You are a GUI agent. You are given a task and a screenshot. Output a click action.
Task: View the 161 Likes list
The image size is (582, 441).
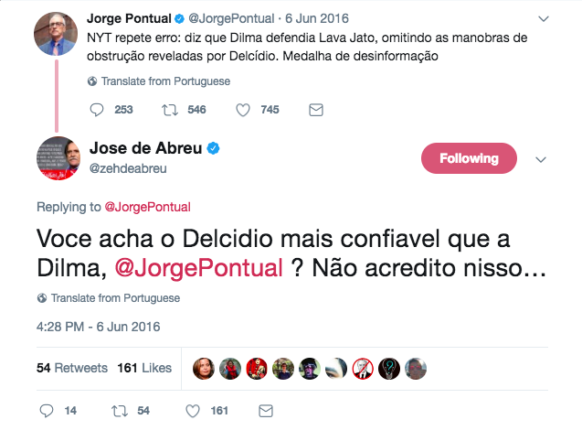[x=144, y=368]
